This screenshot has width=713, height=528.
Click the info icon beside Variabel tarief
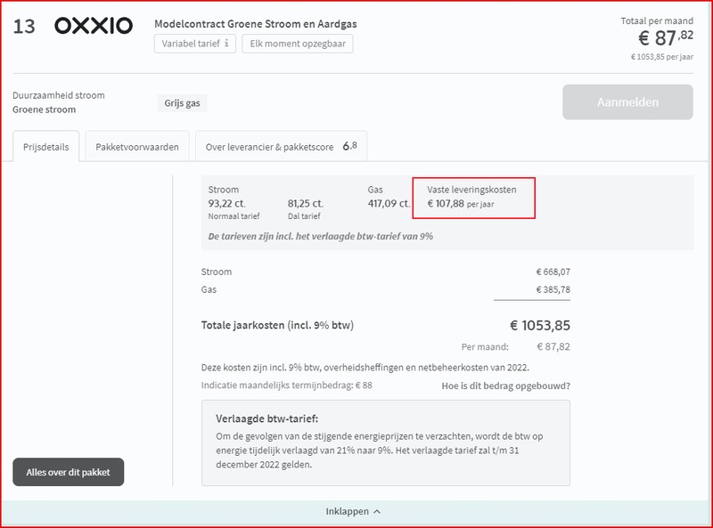click(x=226, y=44)
